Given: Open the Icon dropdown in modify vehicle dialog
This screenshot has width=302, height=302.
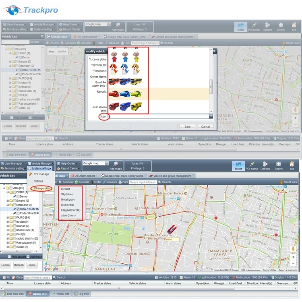Looking at the screenshot, I should [x=211, y=116].
